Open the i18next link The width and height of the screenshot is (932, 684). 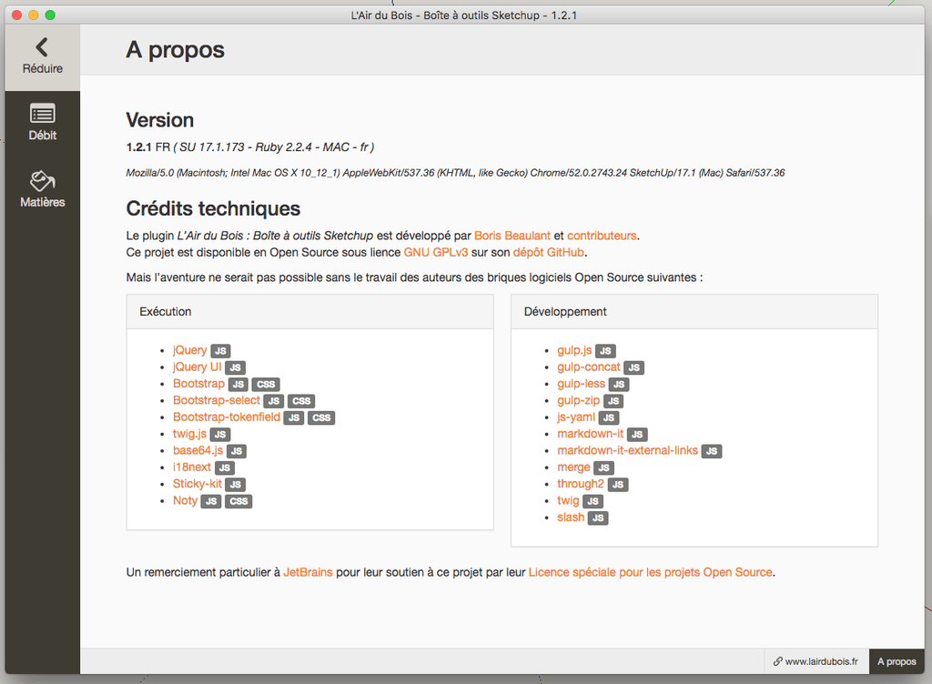(x=192, y=467)
